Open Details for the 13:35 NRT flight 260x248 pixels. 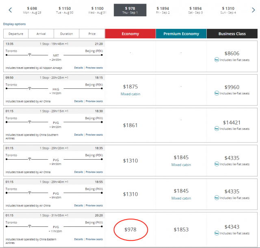78,68
